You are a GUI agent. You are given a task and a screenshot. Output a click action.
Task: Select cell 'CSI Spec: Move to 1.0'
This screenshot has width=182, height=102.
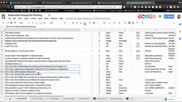(x=42, y=64)
